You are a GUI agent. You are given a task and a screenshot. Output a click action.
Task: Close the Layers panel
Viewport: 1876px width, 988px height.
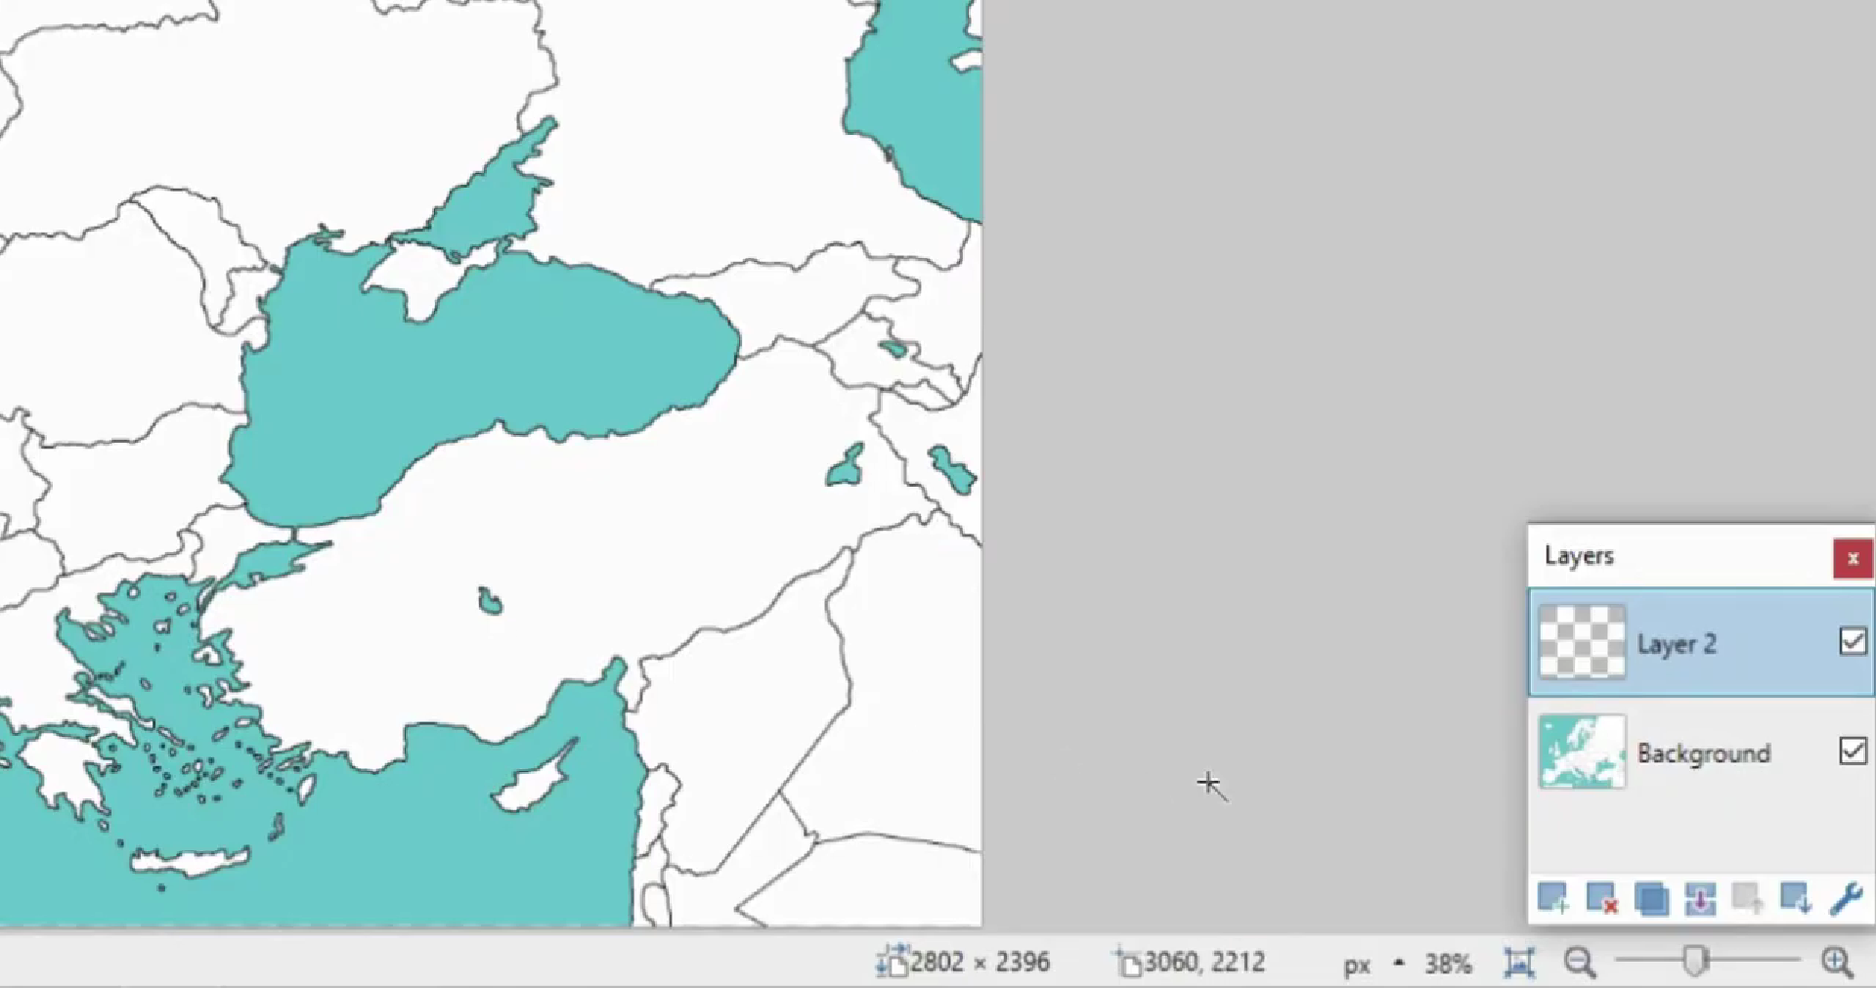pos(1853,558)
